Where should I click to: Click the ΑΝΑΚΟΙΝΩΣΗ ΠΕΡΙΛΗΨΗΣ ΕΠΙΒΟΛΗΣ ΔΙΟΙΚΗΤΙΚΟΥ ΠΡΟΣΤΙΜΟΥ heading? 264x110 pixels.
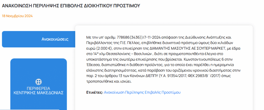tap(71, 6)
